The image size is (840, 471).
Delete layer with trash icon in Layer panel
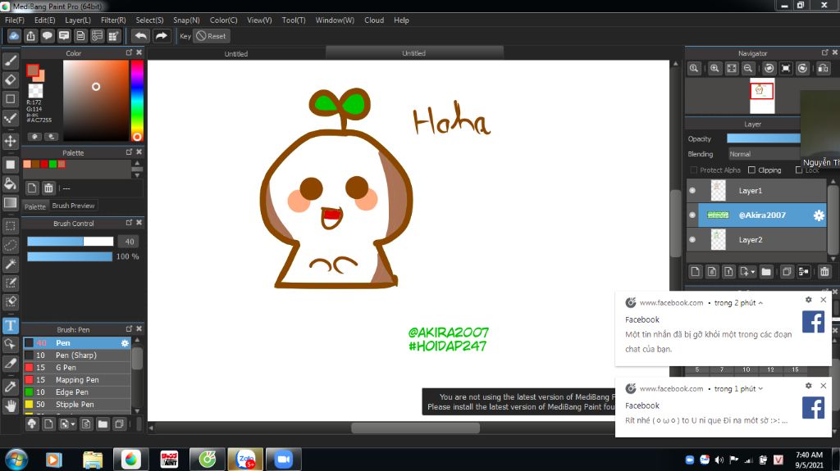point(824,272)
